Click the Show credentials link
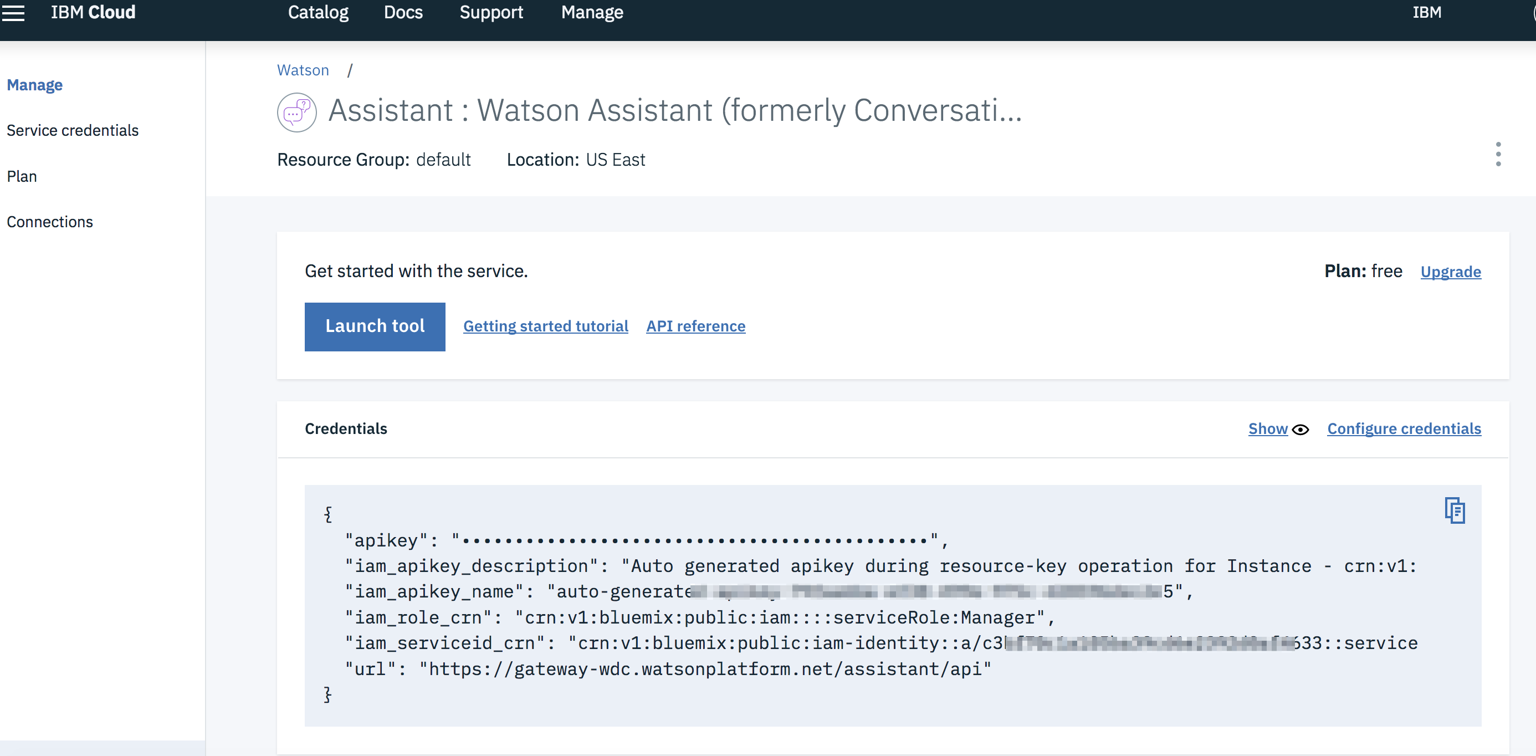 coord(1268,428)
